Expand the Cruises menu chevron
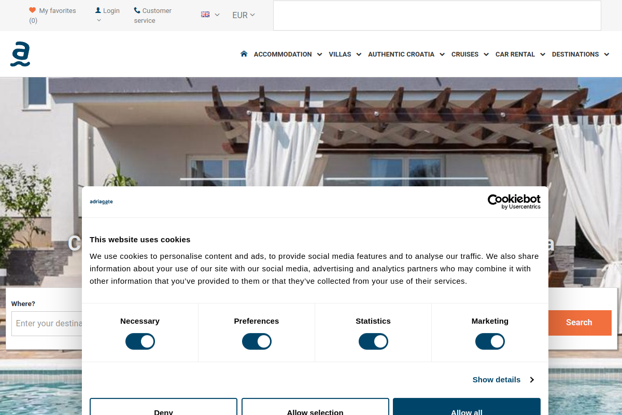This screenshot has height=415, width=622. pyautogui.click(x=486, y=54)
